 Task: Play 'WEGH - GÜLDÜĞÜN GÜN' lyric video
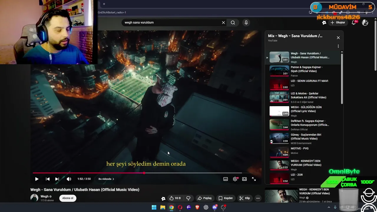(x=303, y=111)
